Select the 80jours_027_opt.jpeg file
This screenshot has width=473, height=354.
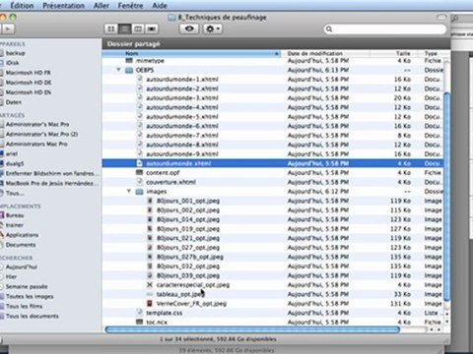[x=188, y=248]
